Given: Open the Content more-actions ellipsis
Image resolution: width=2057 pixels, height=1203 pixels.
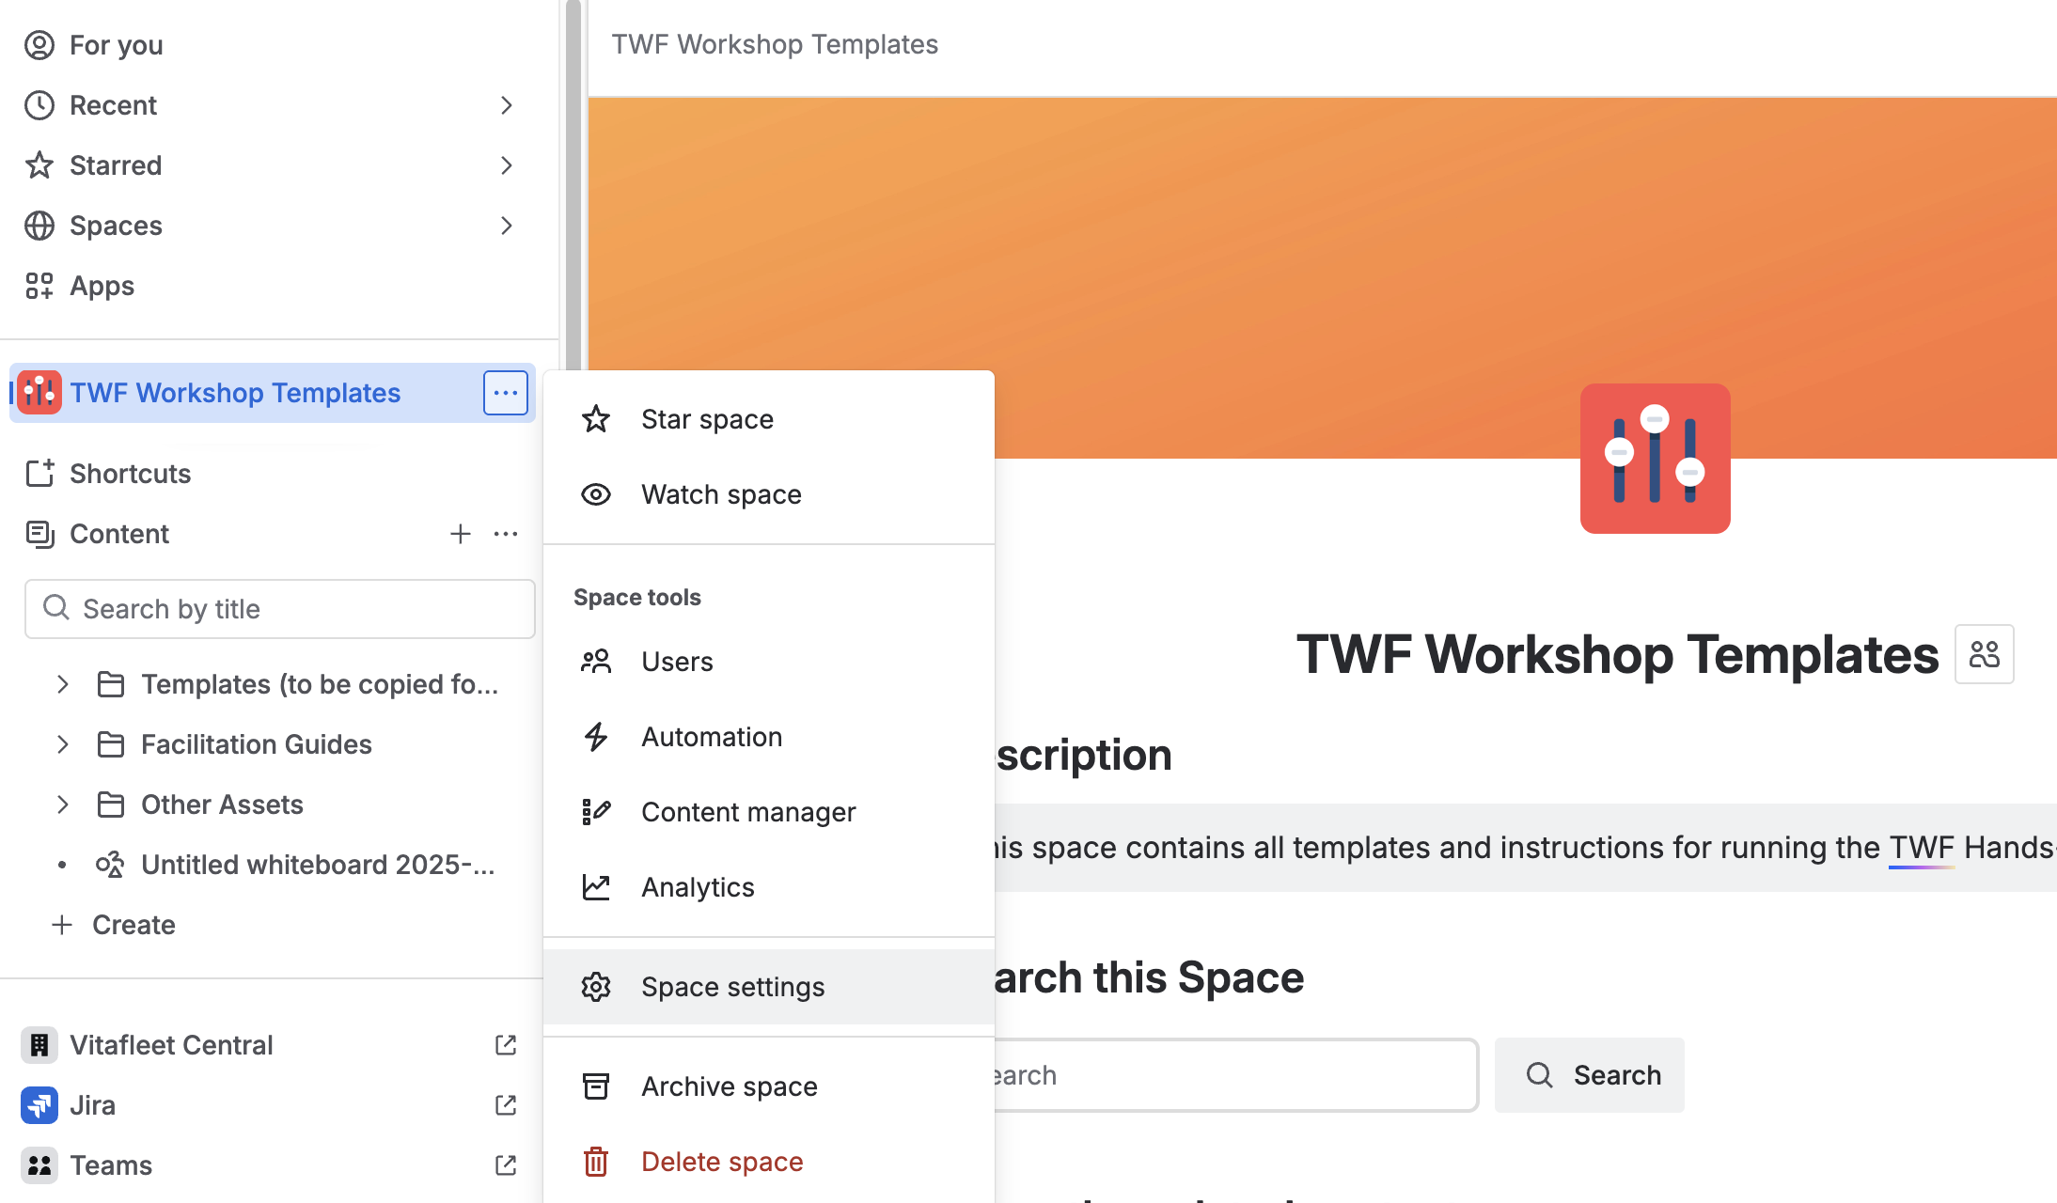Looking at the screenshot, I should (506, 534).
